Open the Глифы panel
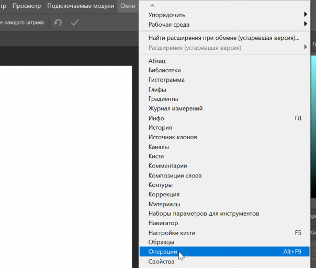 coord(224,90)
